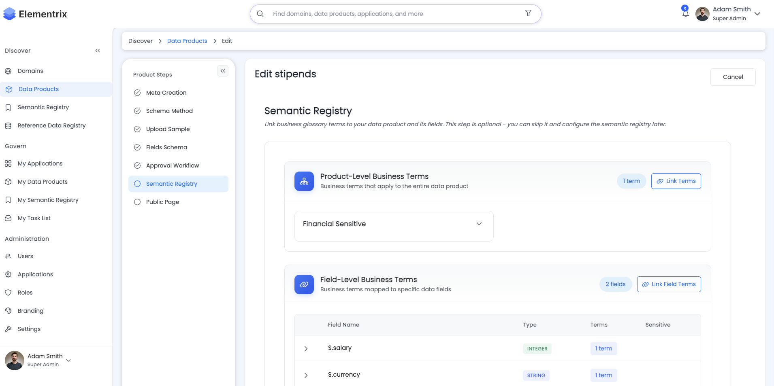Viewport: 774px width, 386px height.
Task: Go to My Task List
Action: coord(34,218)
